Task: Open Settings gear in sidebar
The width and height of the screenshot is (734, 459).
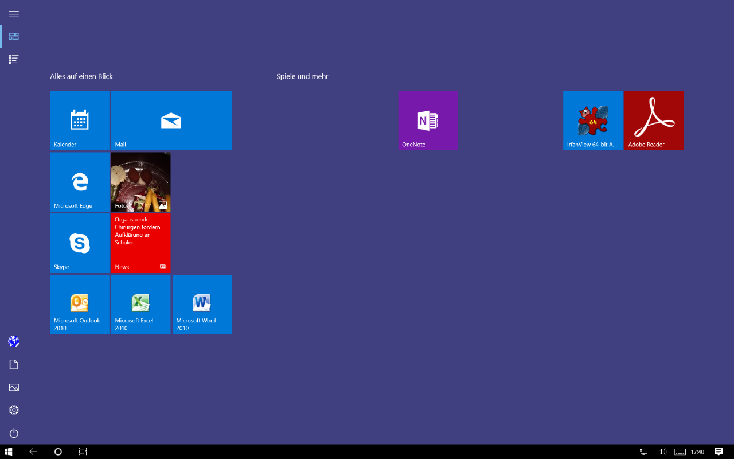Action: (x=14, y=410)
